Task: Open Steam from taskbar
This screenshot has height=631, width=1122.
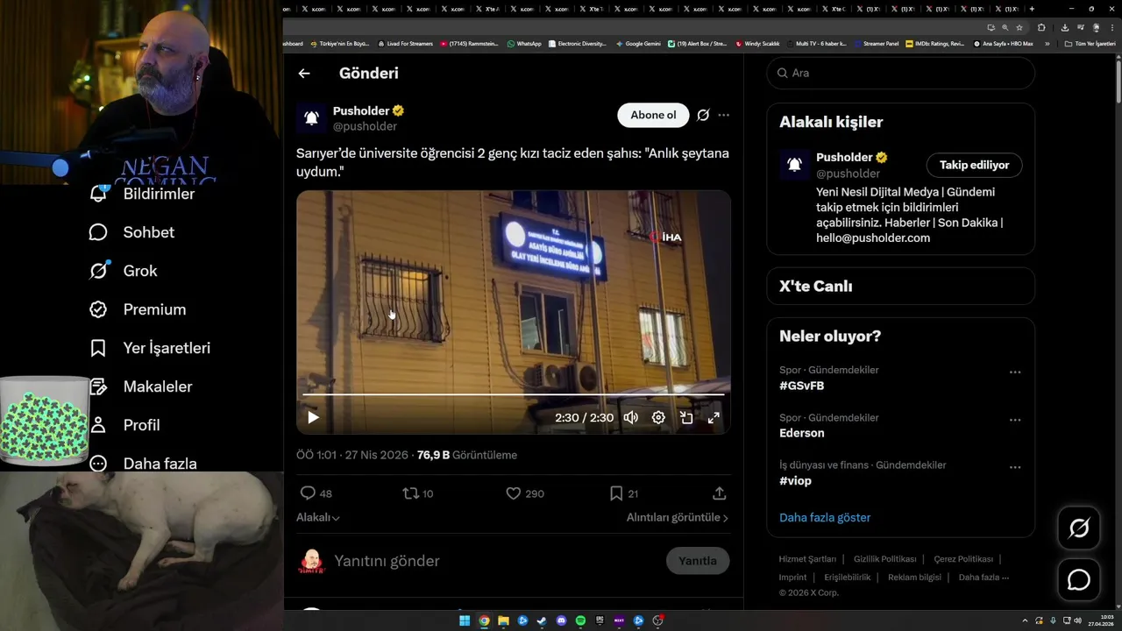Action: click(x=542, y=620)
